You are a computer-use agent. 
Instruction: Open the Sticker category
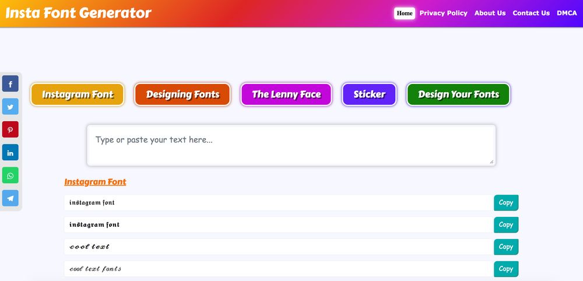(369, 94)
